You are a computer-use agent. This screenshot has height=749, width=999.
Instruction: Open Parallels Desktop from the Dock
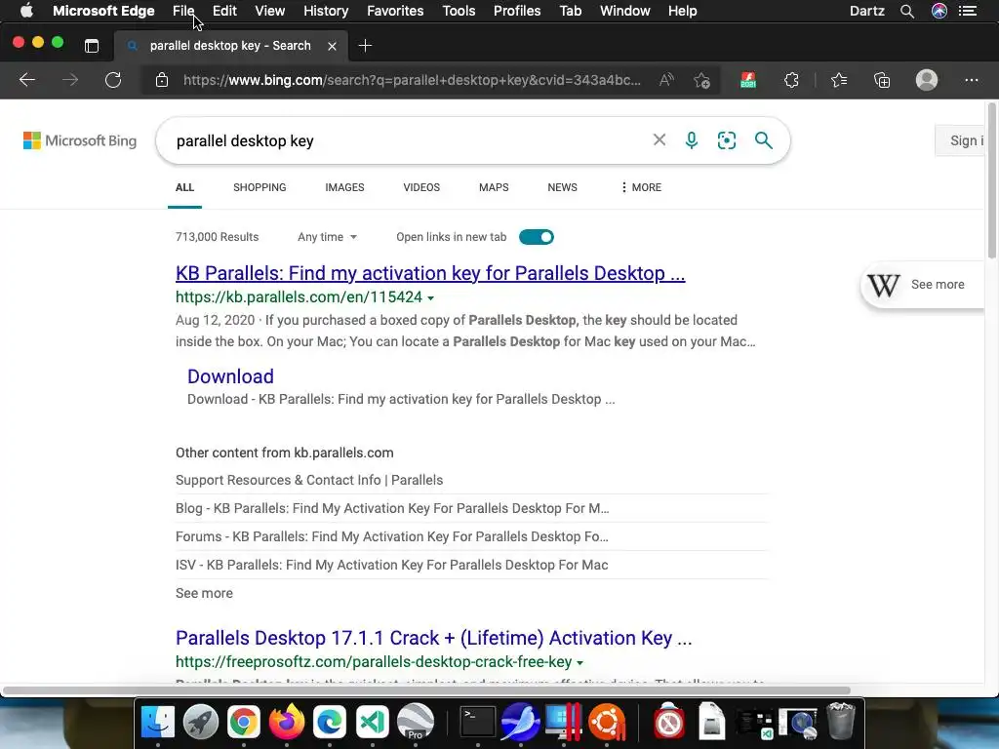(x=564, y=722)
